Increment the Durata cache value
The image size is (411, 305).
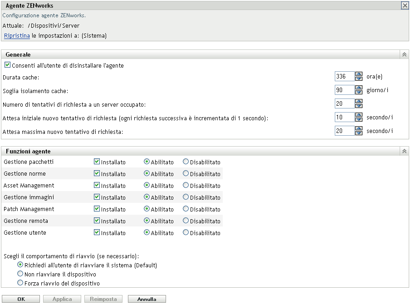click(x=360, y=74)
